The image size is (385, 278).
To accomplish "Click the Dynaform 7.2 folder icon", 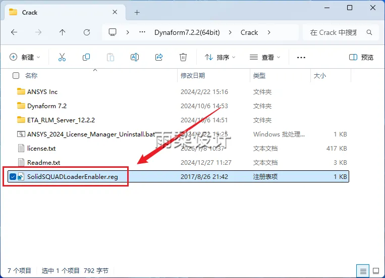I will [21, 106].
